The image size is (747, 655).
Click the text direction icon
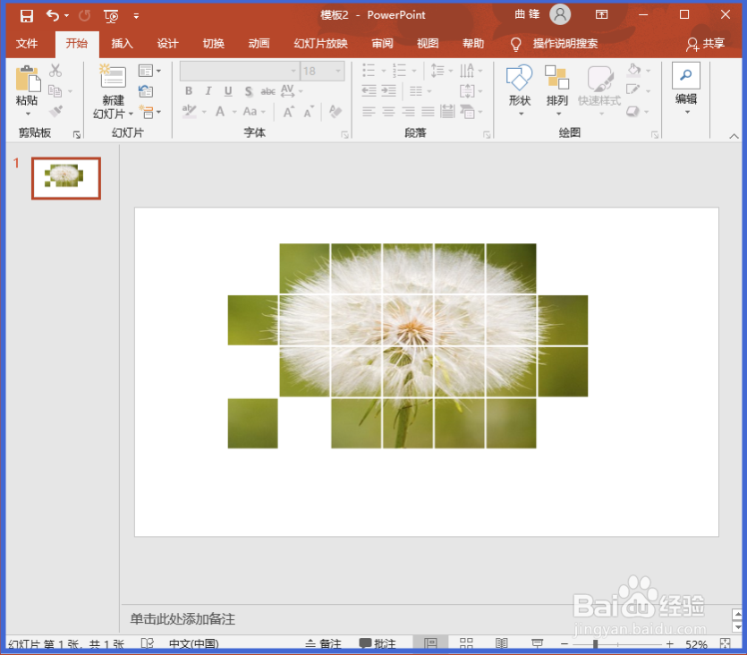(x=467, y=71)
